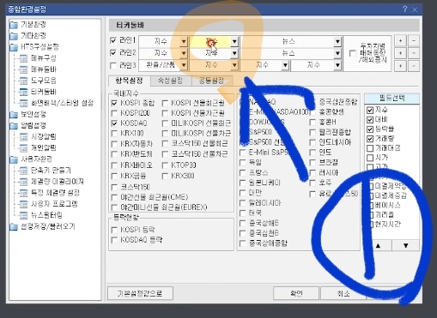The image size is (437, 318).
Task: Open the second 지수 dropdown on 라인2
Action: coord(234,53)
